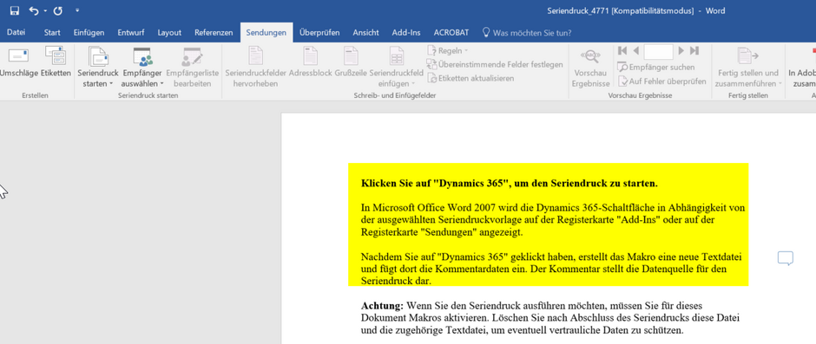The width and height of the screenshot is (816, 344).
Task: Create envelopes with Umschläge
Action: [19, 61]
